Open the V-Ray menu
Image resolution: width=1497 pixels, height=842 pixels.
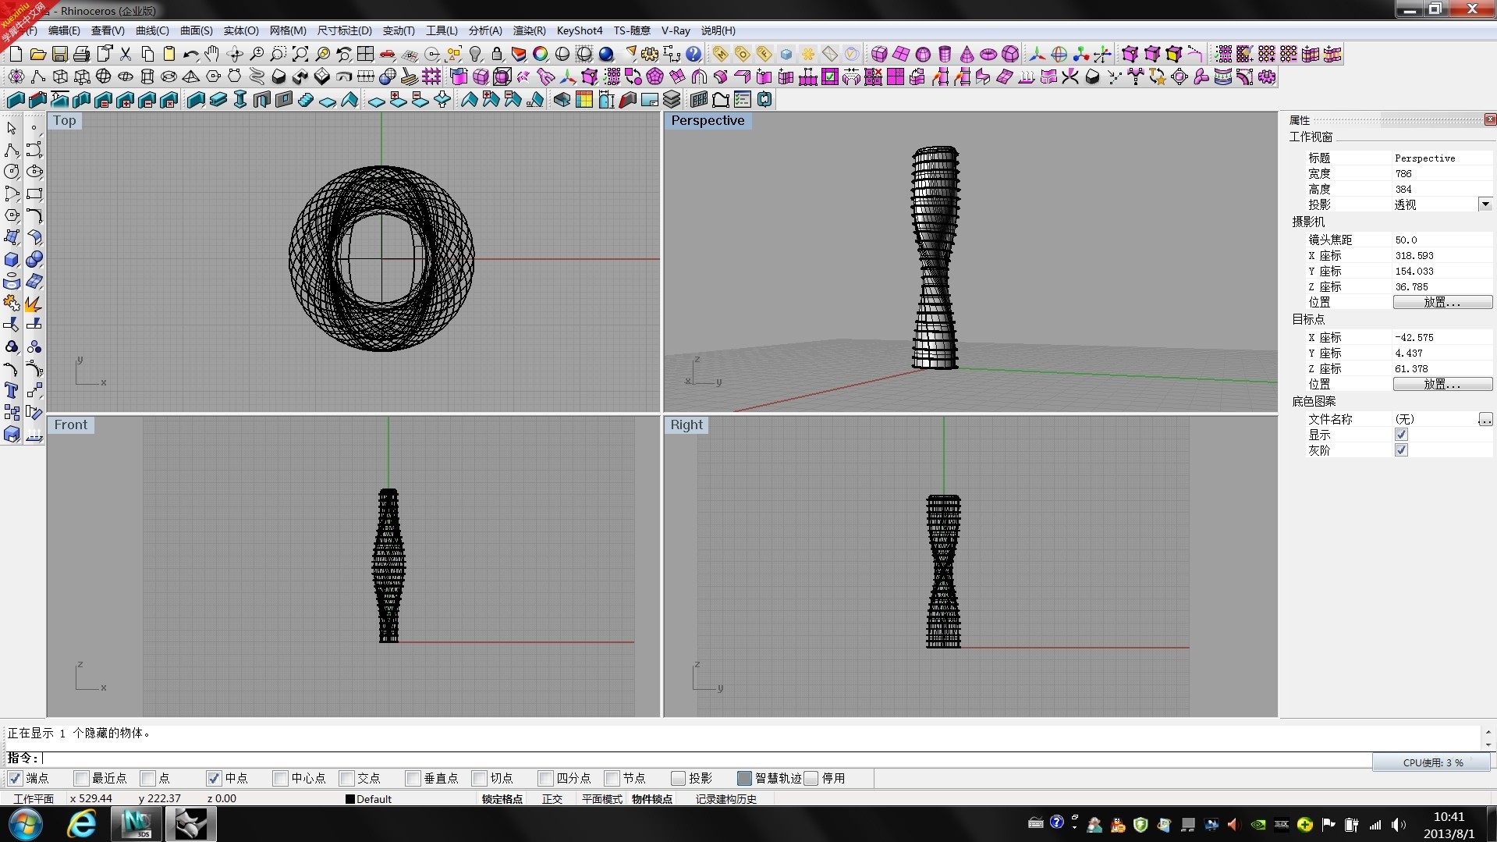[x=676, y=30]
